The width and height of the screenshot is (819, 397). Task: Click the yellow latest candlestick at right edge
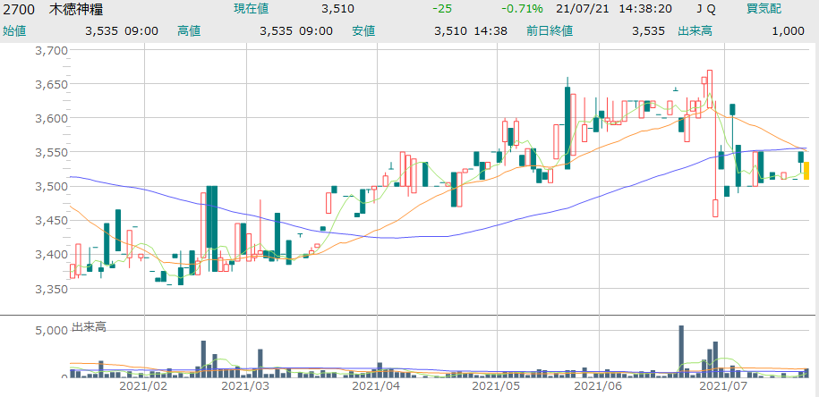tap(806, 171)
